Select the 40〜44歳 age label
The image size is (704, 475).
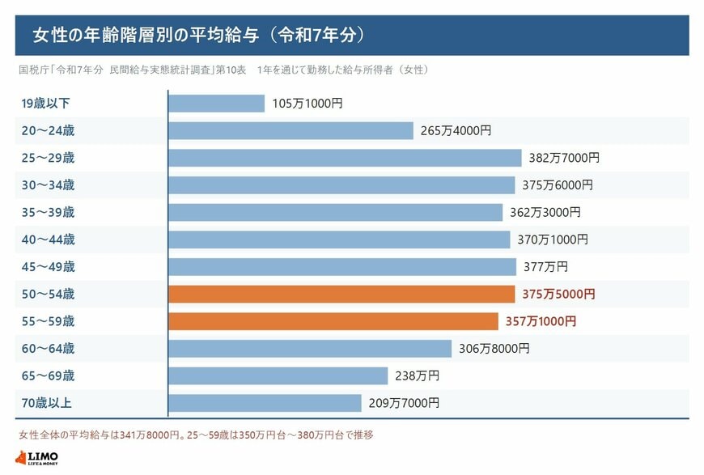click(48, 240)
